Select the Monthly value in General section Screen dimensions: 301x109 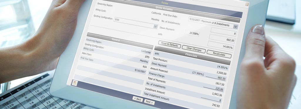click(x=144, y=61)
